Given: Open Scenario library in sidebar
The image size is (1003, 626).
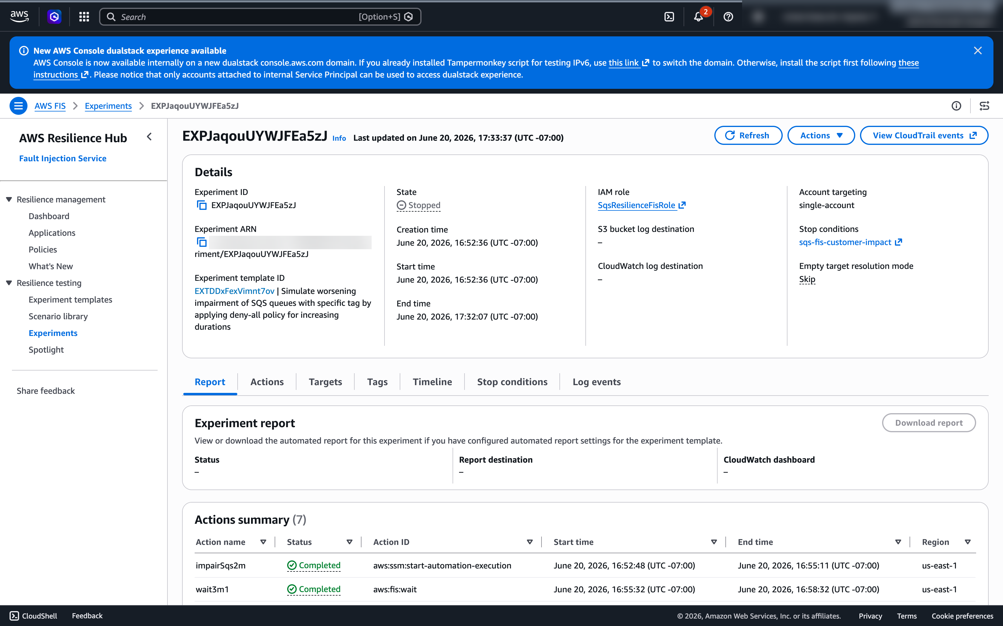Looking at the screenshot, I should [x=58, y=316].
